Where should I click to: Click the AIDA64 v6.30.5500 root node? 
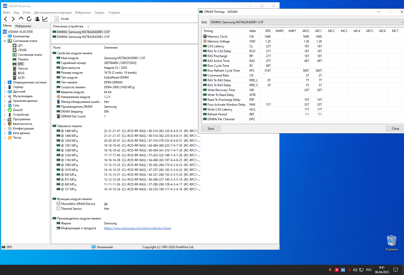(x=20, y=32)
